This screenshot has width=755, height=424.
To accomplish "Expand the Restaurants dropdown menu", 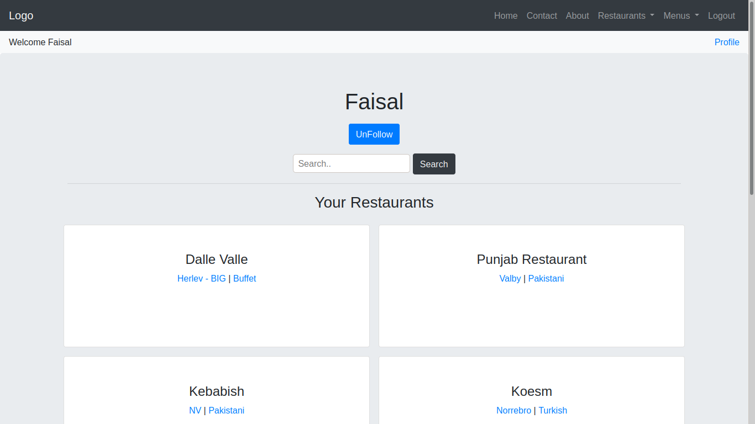I will (626, 15).
